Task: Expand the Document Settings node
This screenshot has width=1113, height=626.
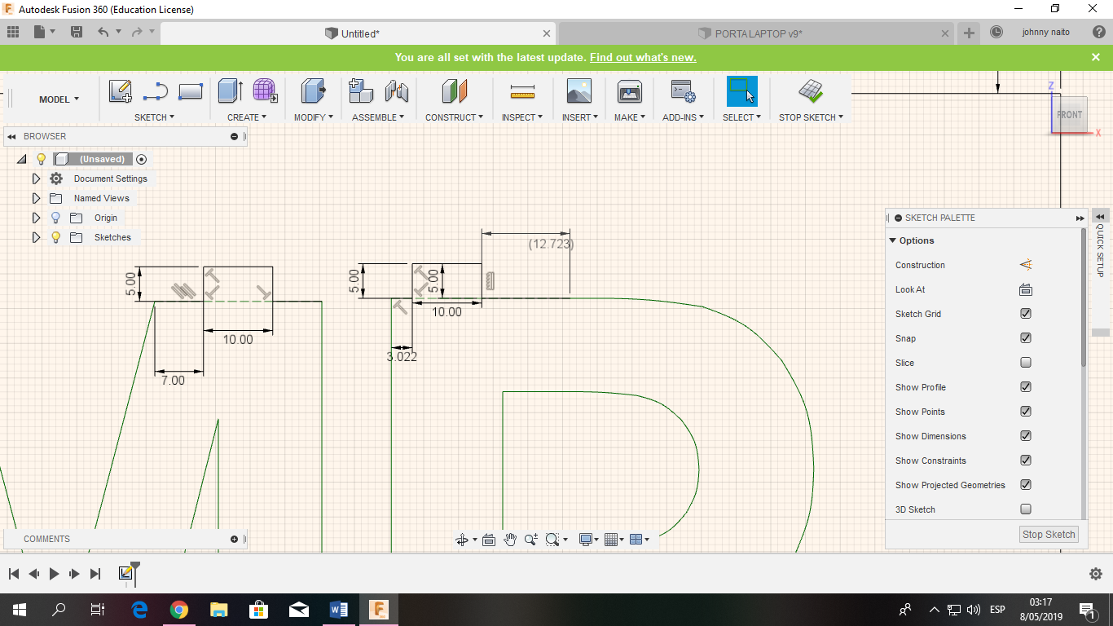Action: pos(36,179)
